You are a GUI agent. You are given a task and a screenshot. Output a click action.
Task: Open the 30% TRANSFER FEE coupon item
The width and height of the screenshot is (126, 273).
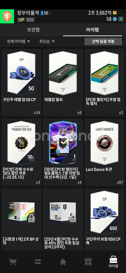point(21,152)
